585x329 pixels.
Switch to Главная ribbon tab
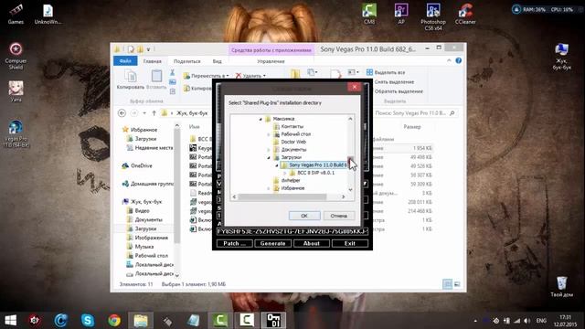pos(153,61)
